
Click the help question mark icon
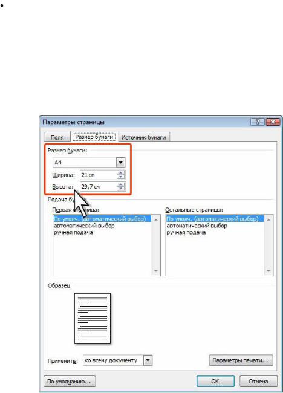258,122
